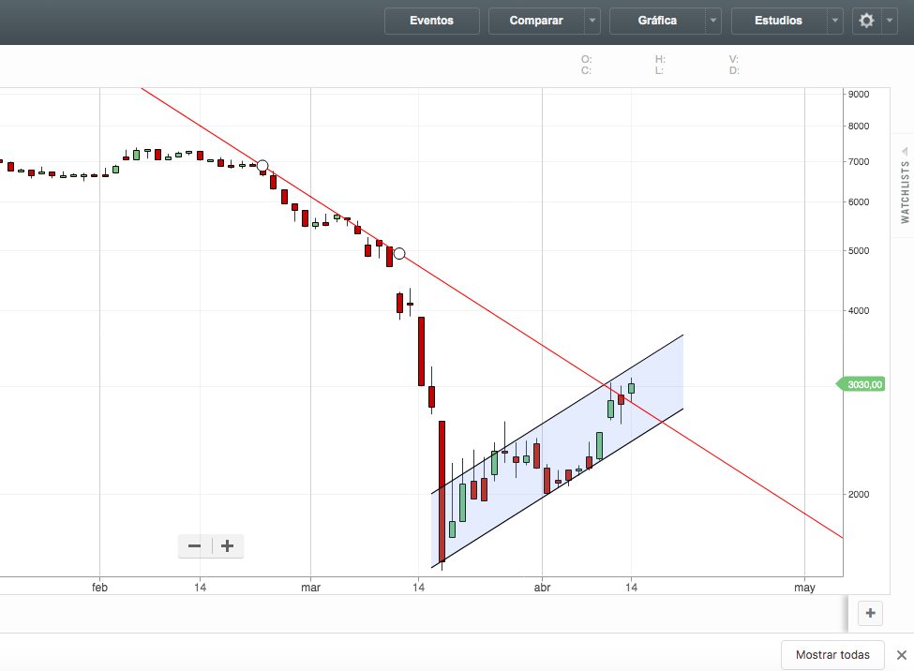Select the upper trendline anchor circle
This screenshot has height=671, width=914.
pyautogui.click(x=262, y=166)
